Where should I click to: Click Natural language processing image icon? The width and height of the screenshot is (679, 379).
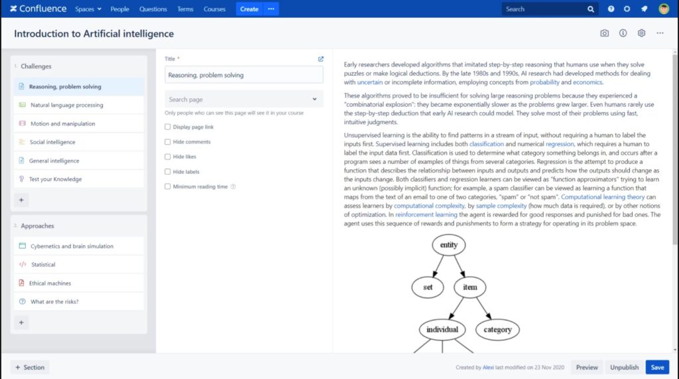click(x=22, y=105)
